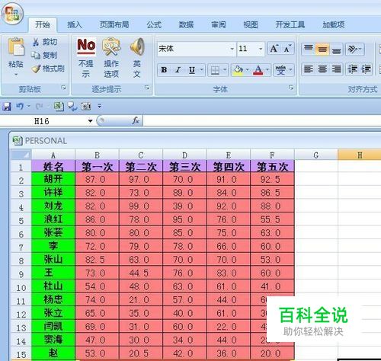The height and width of the screenshot is (361, 381).
Task: Select row 5 header
Action: [21, 220]
